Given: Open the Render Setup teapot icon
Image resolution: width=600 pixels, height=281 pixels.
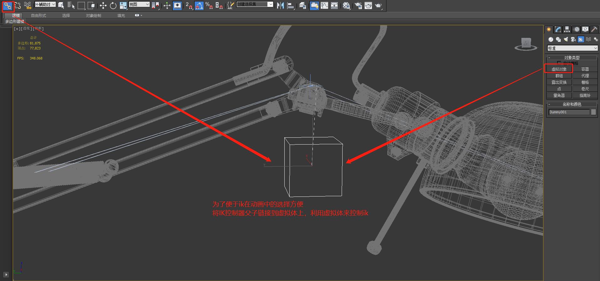Looking at the screenshot, I should click(358, 6).
